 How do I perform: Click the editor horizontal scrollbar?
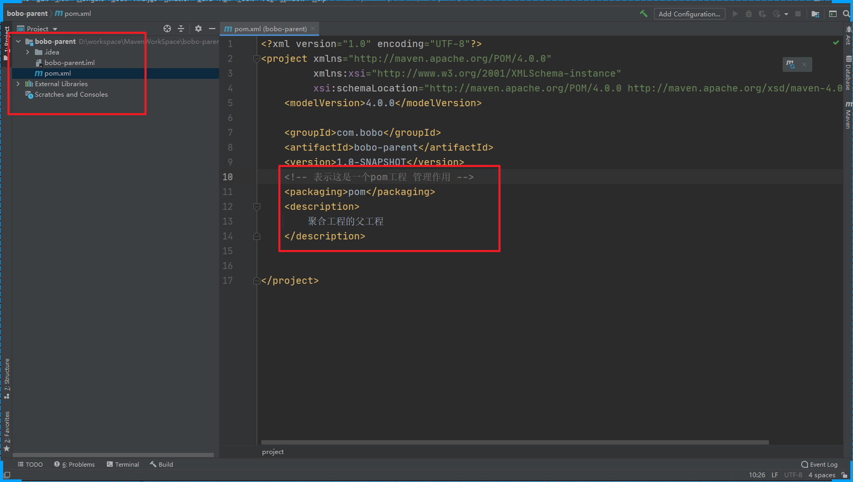pos(514,442)
